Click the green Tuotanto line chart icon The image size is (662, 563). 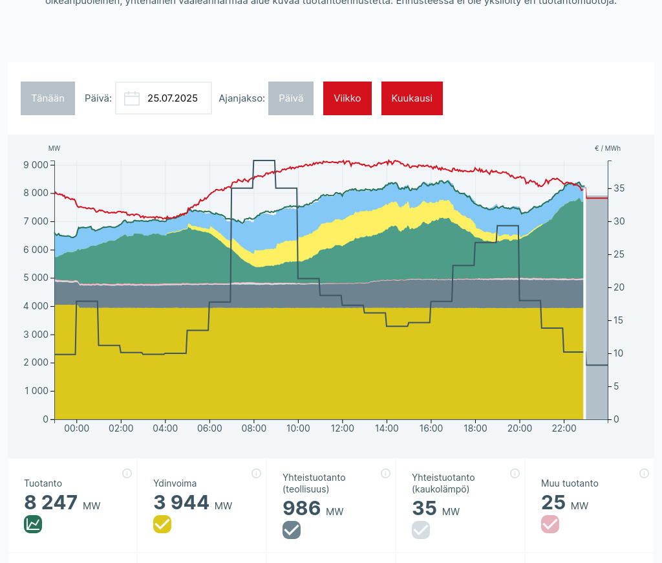pyautogui.click(x=33, y=524)
